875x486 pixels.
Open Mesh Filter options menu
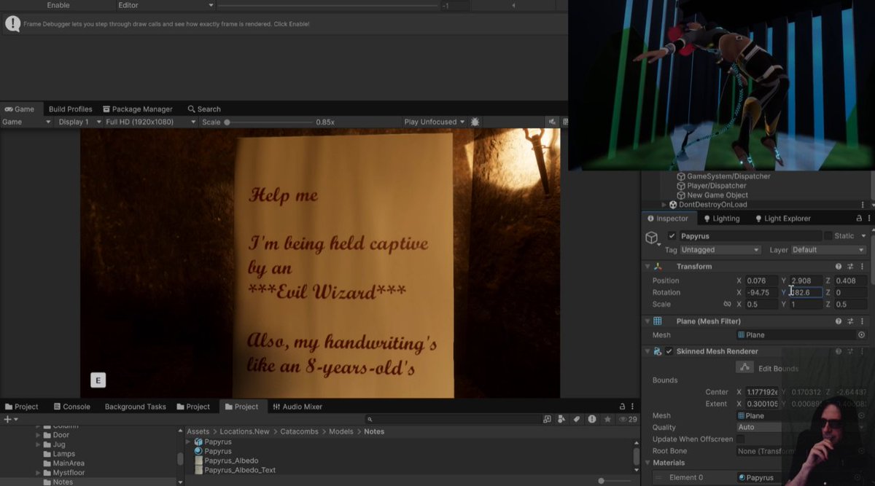(x=862, y=321)
